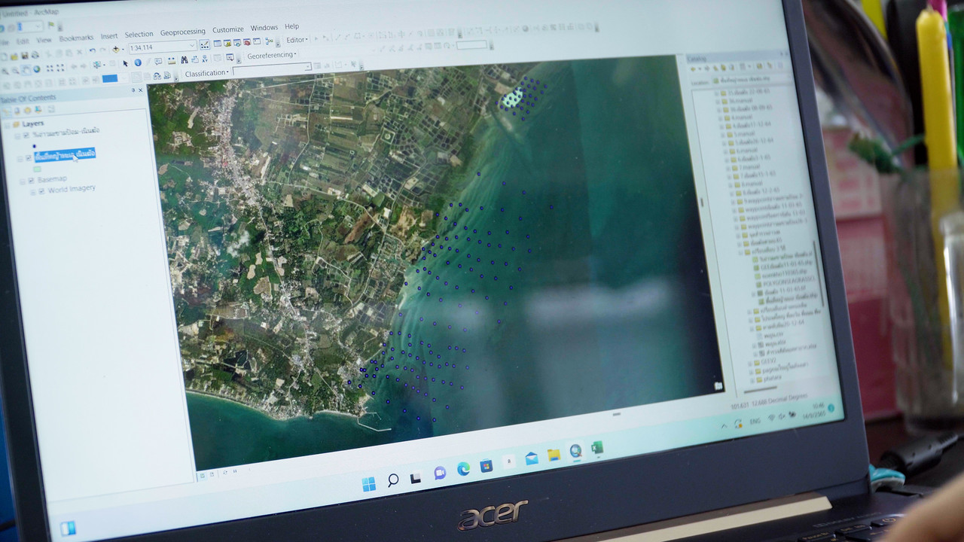
Task: Open the taskbar clock and date
Action: tap(816, 410)
